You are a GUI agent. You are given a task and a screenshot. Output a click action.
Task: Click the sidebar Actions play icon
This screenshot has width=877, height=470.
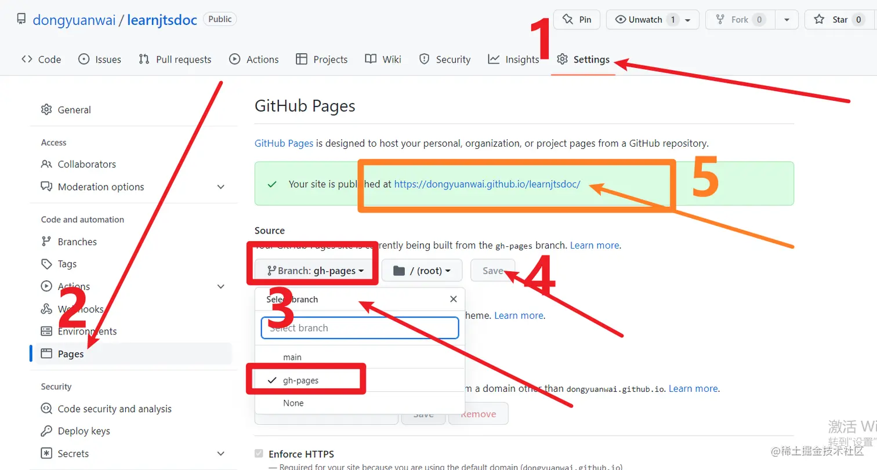pyautogui.click(x=46, y=286)
